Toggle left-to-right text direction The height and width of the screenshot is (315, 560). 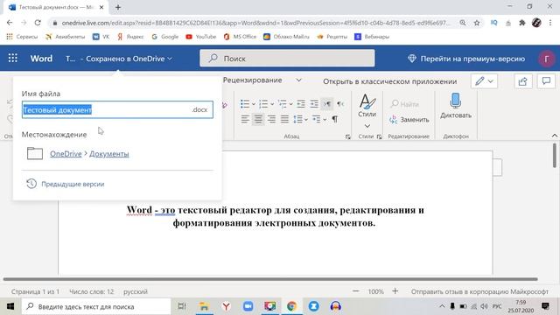[x=327, y=104]
